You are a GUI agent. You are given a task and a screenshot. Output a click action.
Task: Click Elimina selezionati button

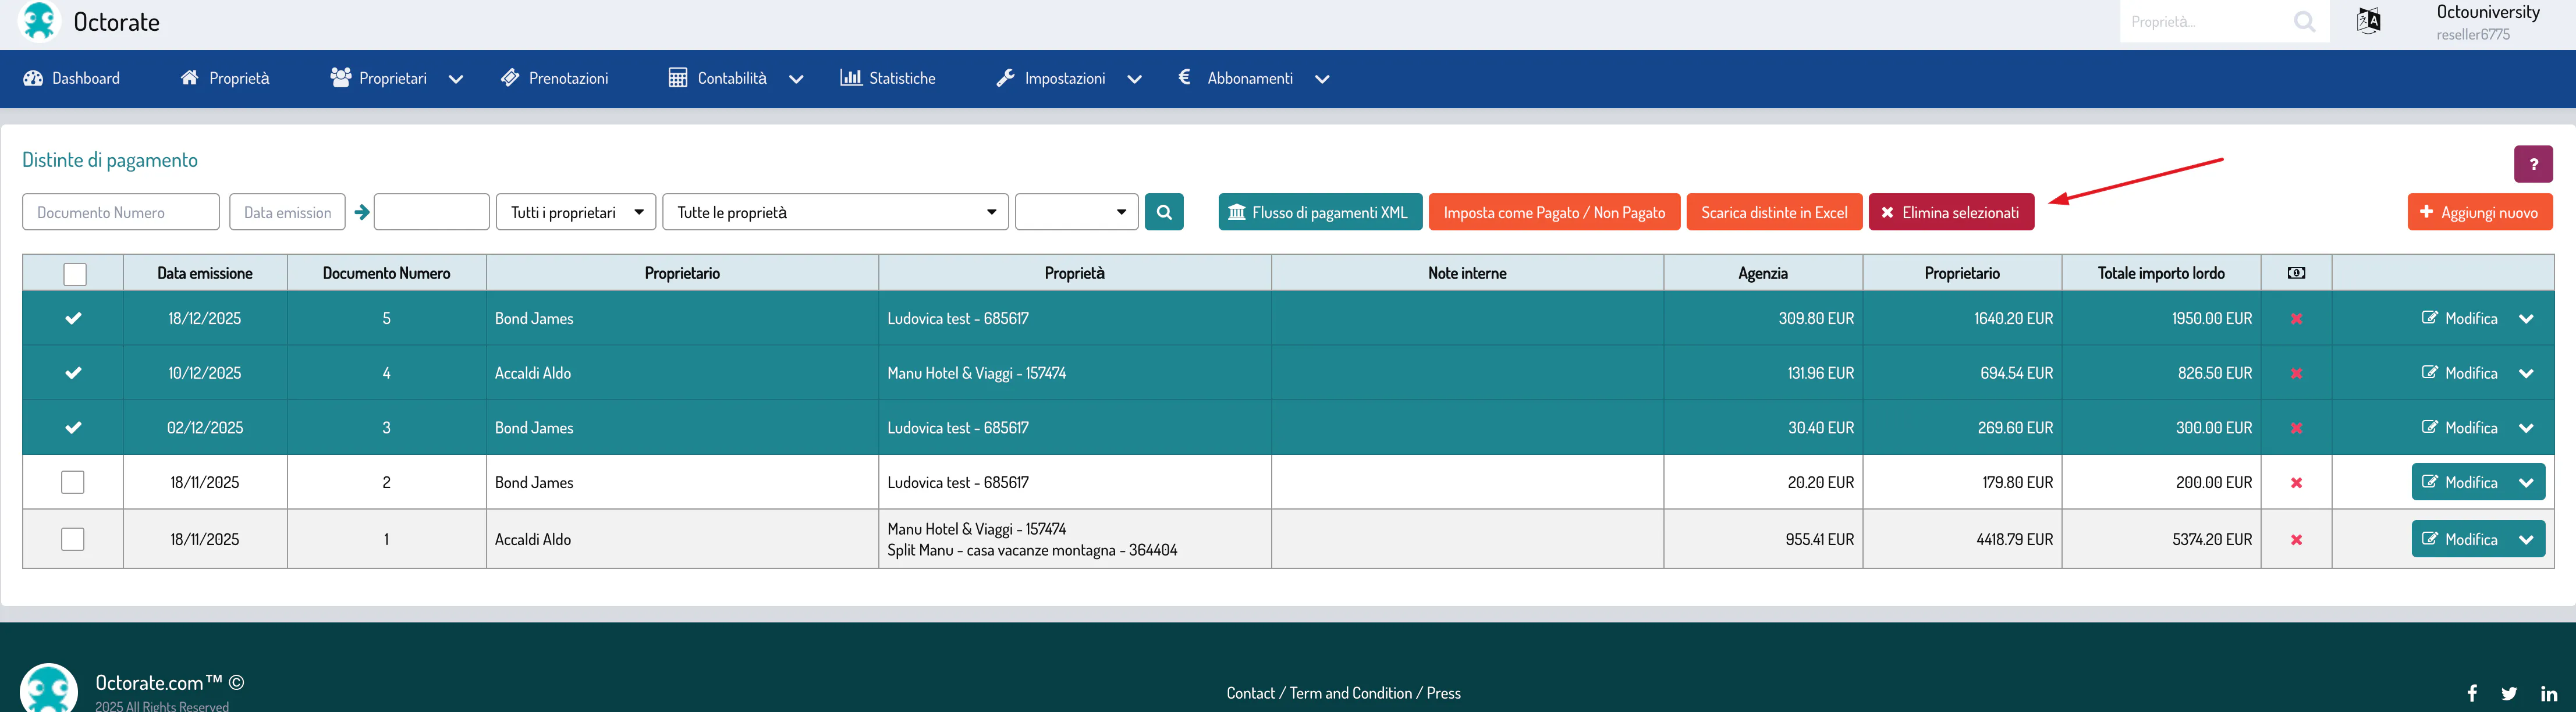(1950, 212)
